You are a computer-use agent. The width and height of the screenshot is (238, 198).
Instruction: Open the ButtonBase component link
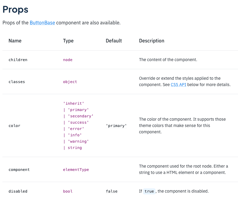tap(42, 23)
